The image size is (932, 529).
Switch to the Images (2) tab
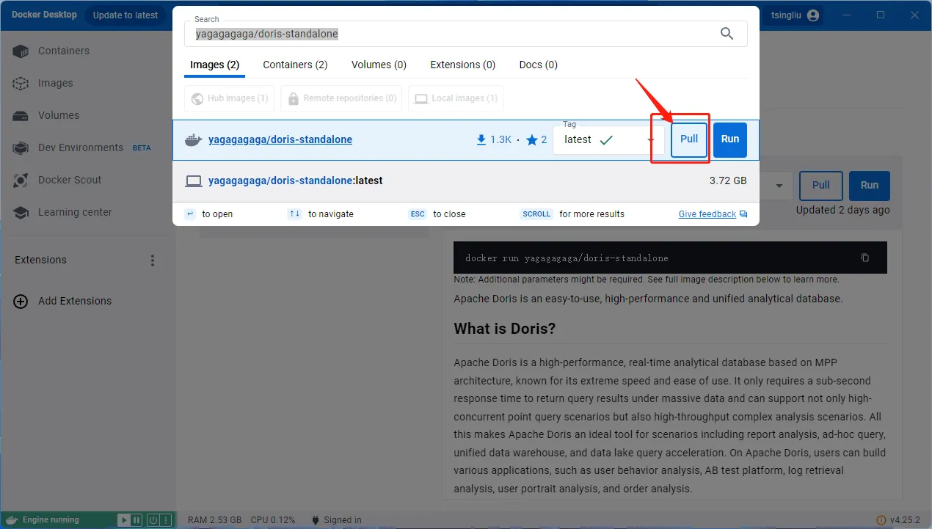coord(215,65)
